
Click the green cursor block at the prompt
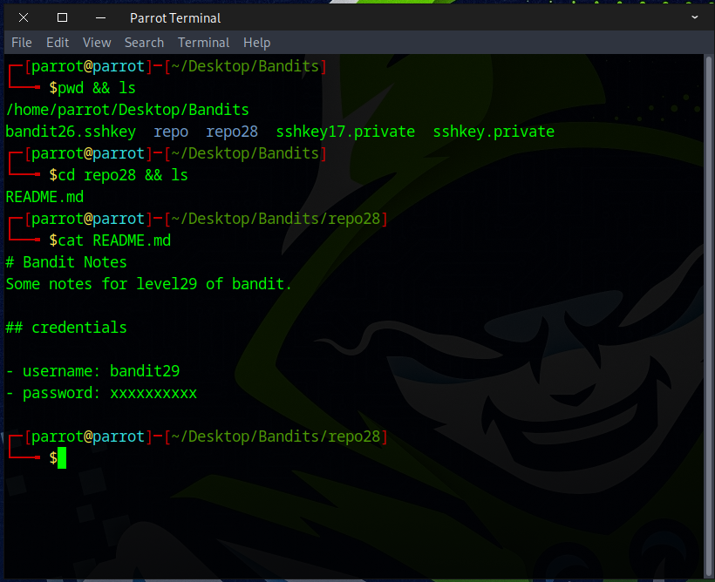62,458
